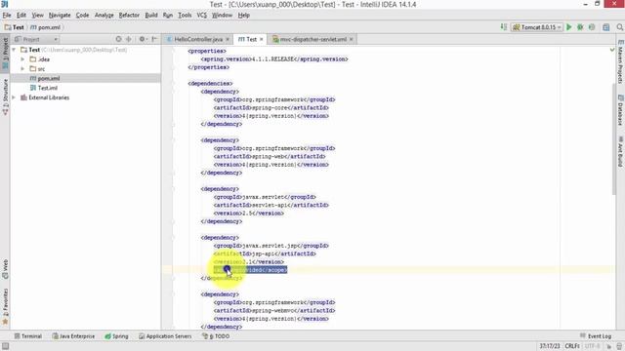Open the Project tool window side tab
Viewport: 625px width, 351px height.
(x=5, y=54)
